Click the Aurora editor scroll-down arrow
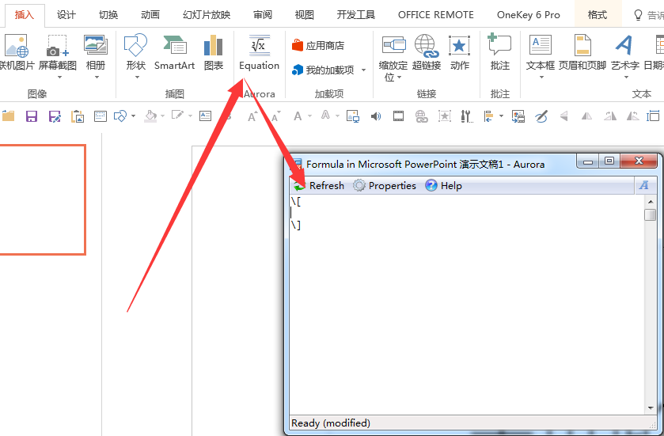This screenshot has height=436, width=664. (651, 408)
